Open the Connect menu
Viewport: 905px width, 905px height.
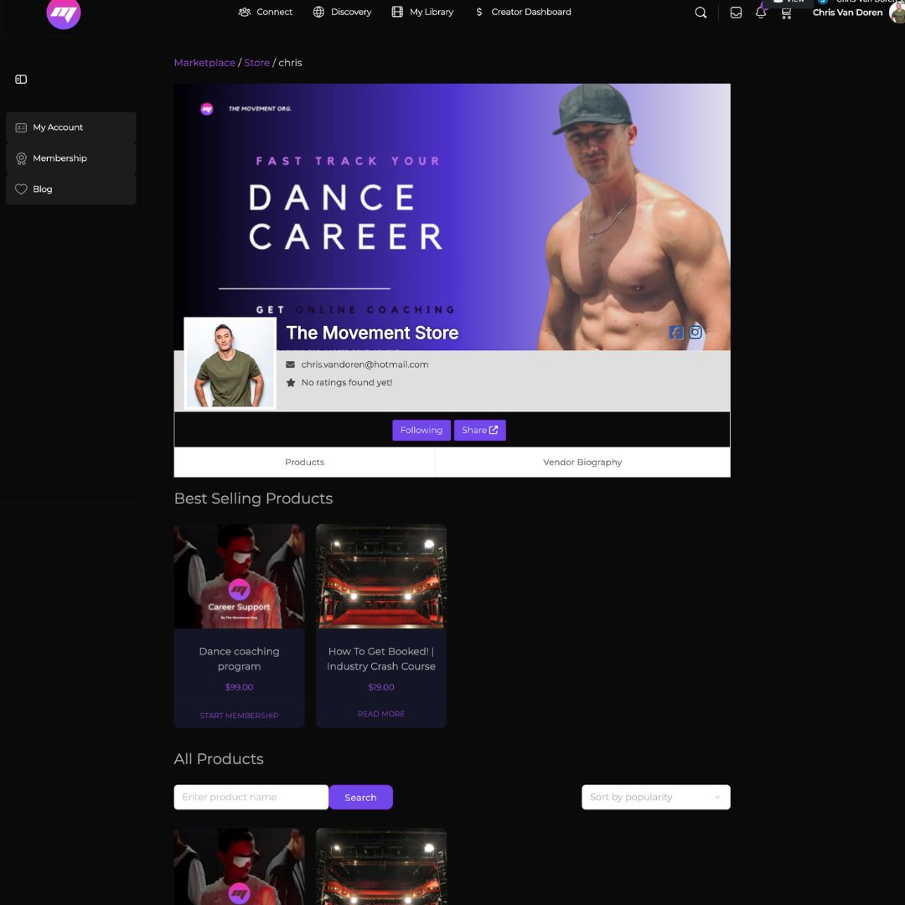pyautogui.click(x=266, y=12)
